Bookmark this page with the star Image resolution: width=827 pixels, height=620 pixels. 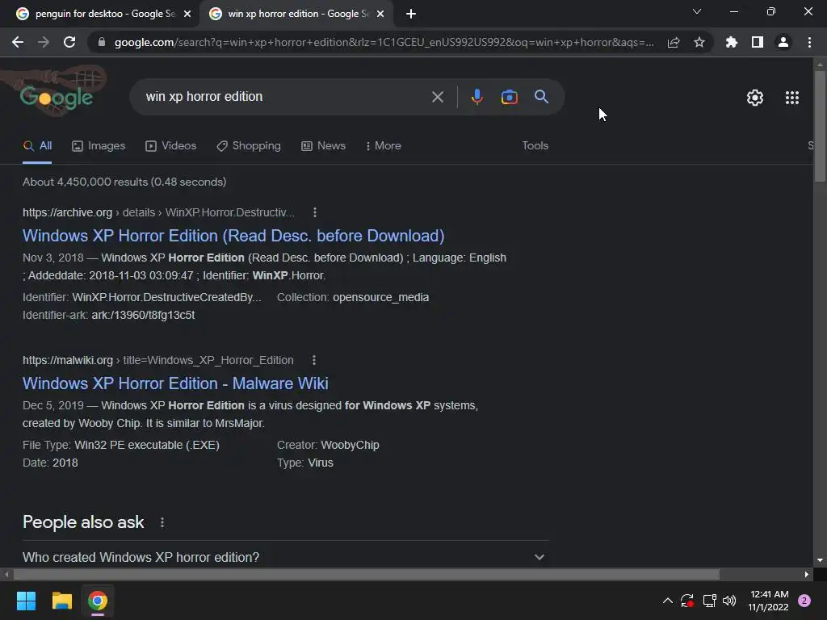coord(699,42)
